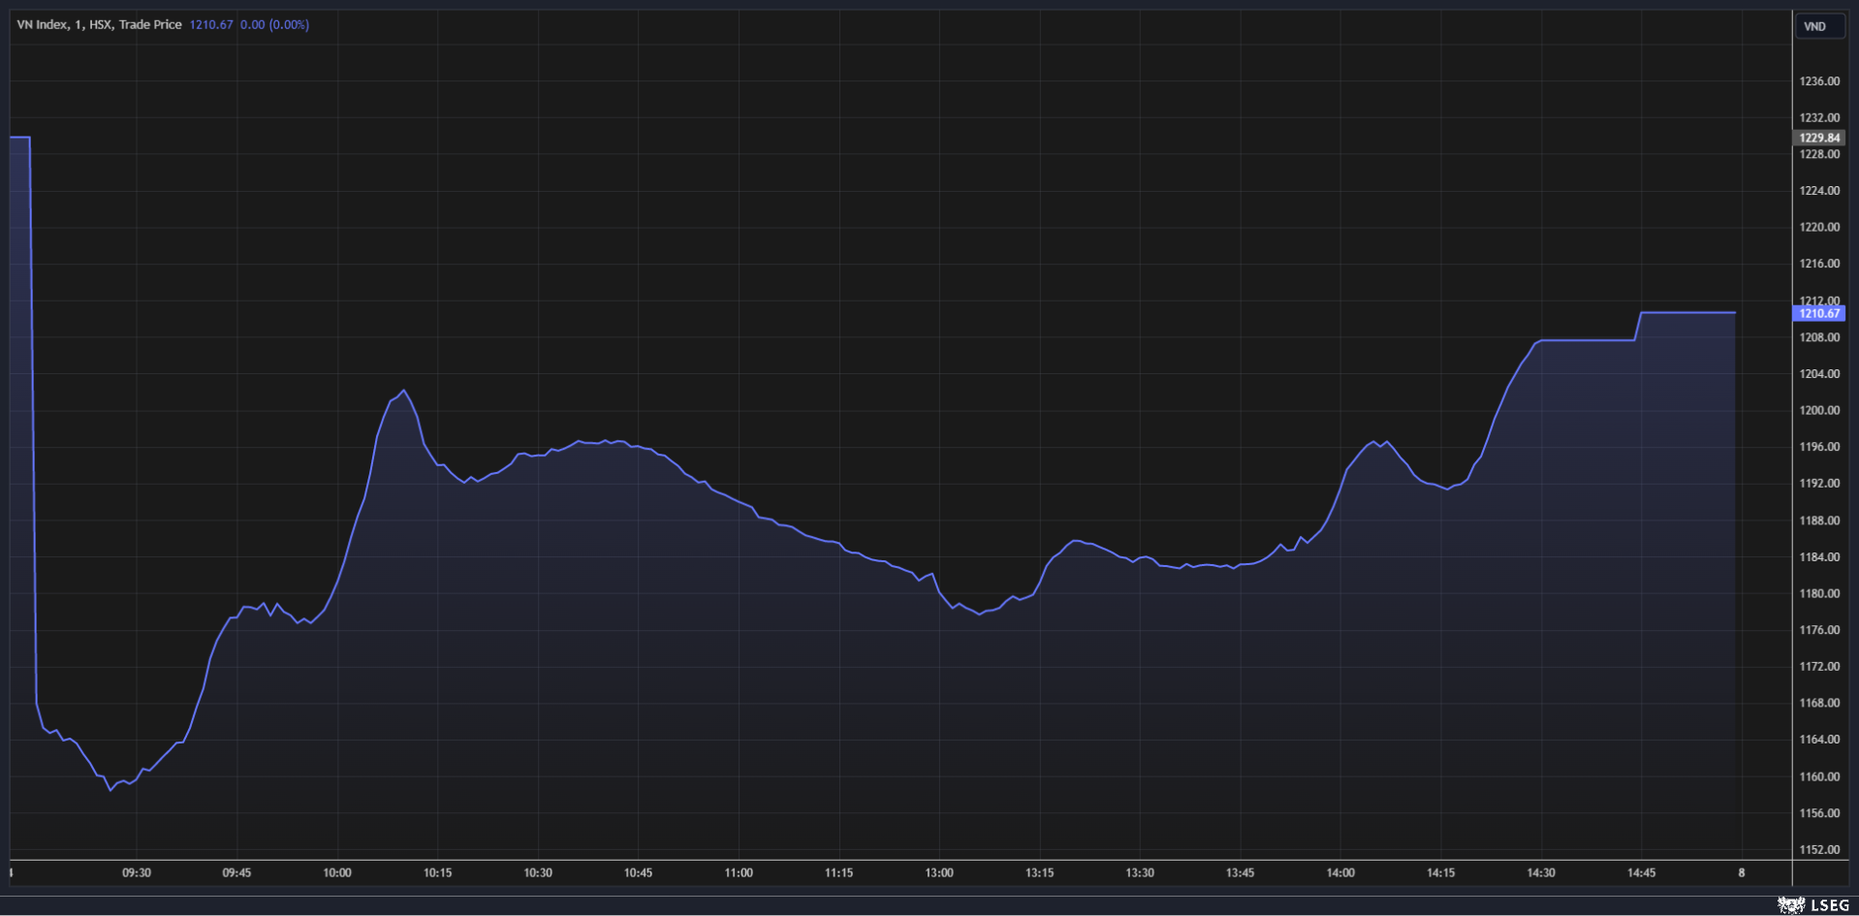Viewport: 1859px width, 916px height.
Task: Click the 11:00 time axis label
Action: pyautogui.click(x=739, y=872)
